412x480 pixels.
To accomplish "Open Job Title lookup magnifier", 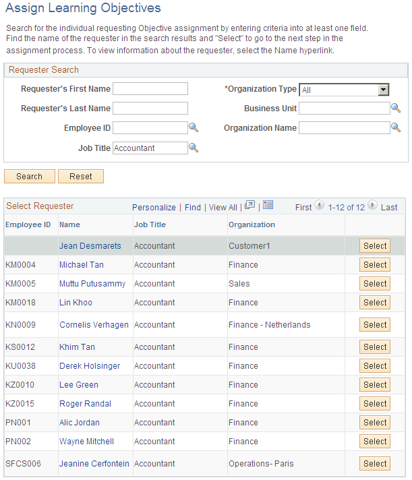I will point(194,148).
